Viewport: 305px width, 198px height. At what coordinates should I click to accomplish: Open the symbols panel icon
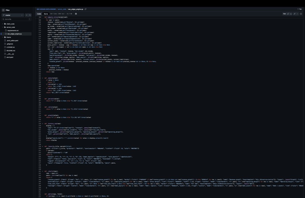coord(301,14)
